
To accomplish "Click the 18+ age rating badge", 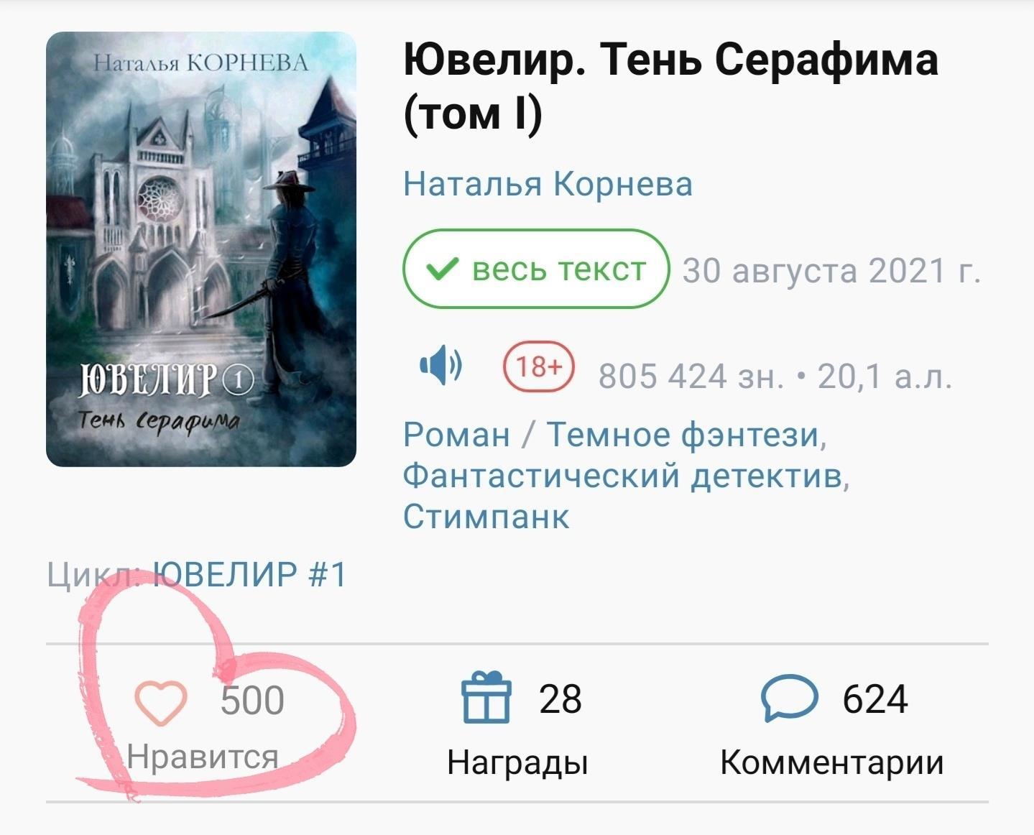I will pos(538,366).
